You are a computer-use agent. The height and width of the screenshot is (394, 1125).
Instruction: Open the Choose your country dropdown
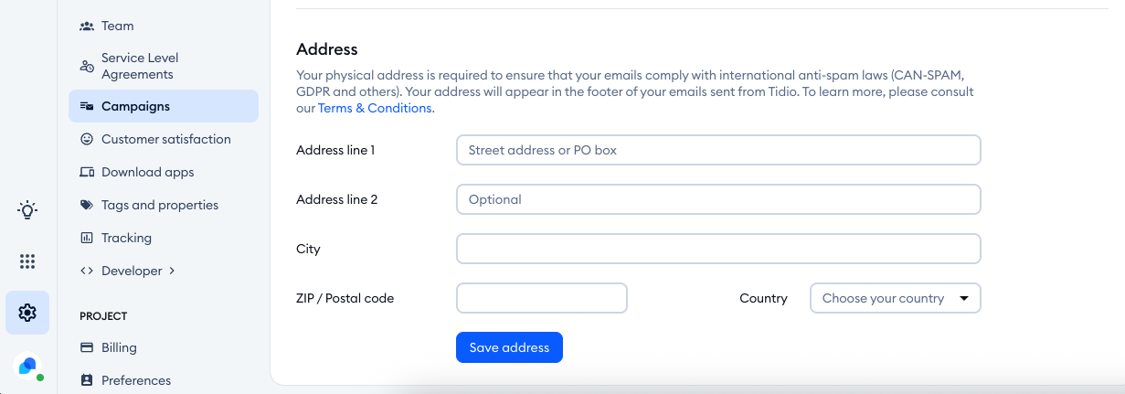pos(895,298)
